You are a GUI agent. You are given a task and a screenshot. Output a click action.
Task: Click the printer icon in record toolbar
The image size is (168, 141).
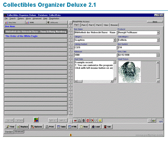(x=79, y=121)
